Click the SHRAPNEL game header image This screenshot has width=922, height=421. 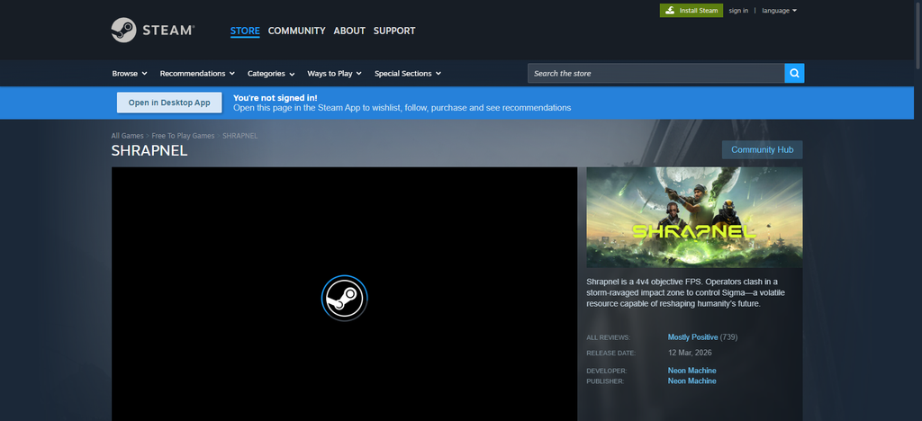point(694,218)
